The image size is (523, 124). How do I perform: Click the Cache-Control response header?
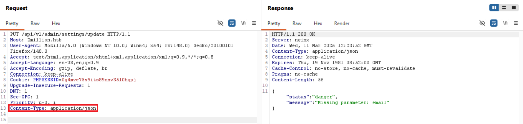[343, 68]
